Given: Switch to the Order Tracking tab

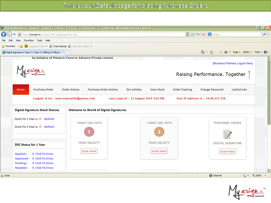Looking at the screenshot, I should point(182,90).
